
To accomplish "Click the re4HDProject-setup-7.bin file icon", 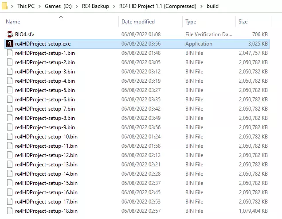I will [x=10, y=109].
